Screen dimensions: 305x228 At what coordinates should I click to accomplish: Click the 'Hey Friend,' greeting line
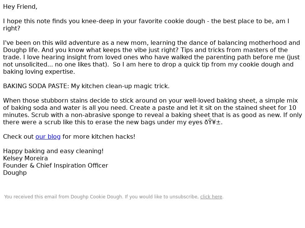[x=20, y=7]
